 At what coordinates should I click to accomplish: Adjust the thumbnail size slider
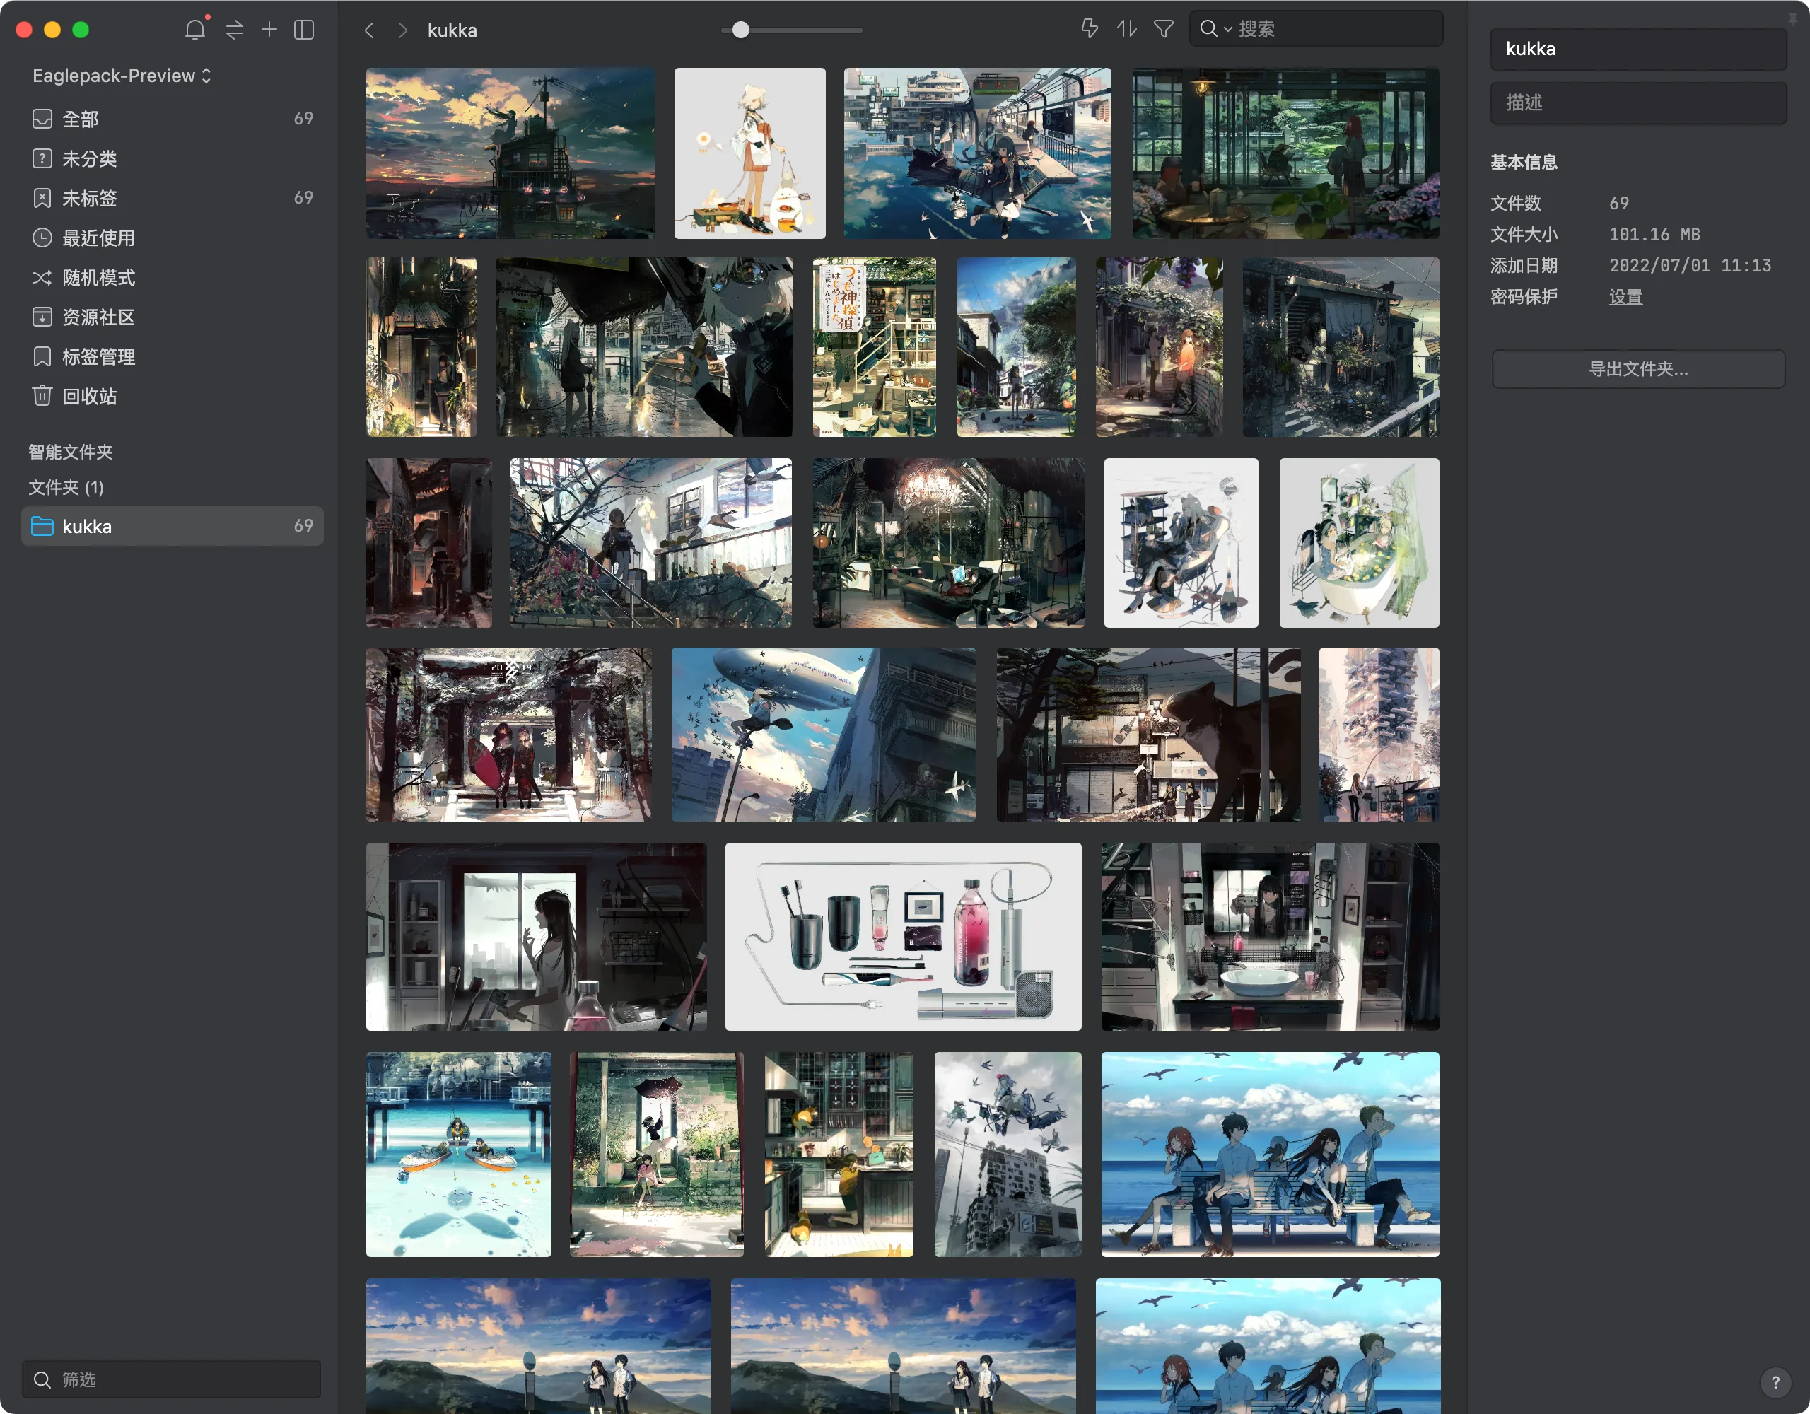pyautogui.click(x=741, y=30)
